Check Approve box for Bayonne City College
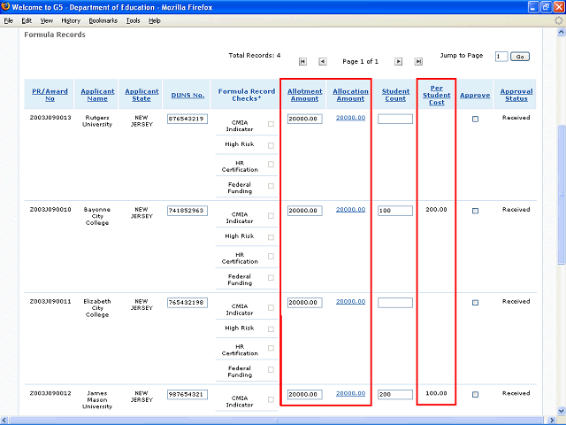This screenshot has height=425, width=566. tap(475, 211)
